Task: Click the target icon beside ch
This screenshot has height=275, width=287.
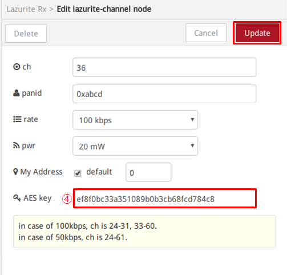Action: coord(17,67)
